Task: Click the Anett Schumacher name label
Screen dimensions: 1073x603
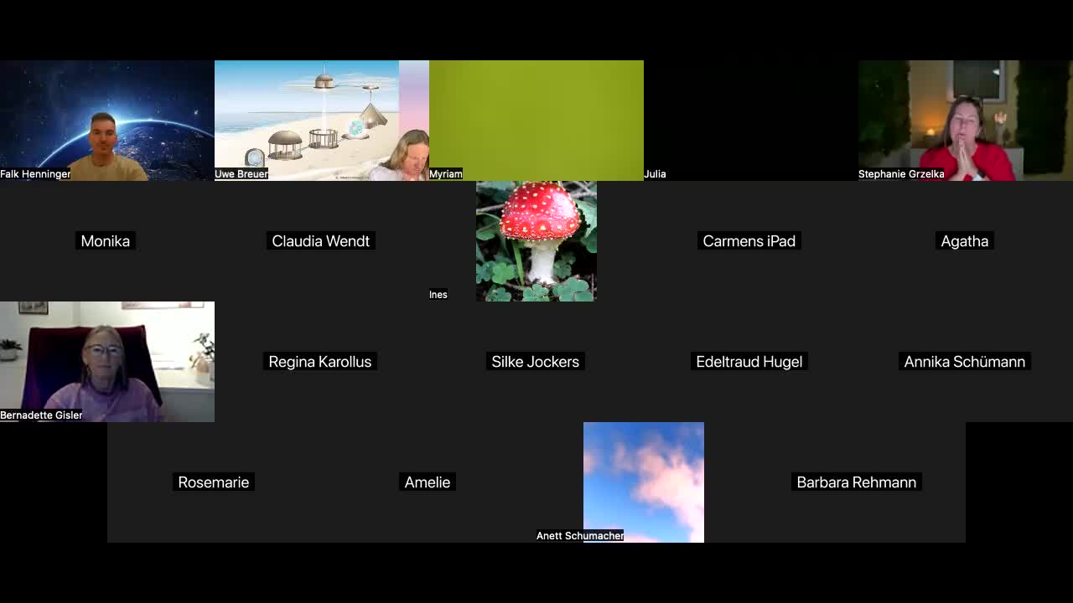Action: tap(580, 536)
